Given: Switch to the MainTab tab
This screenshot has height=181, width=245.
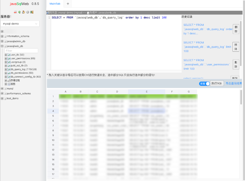Looking at the screenshot, I should [55, 4].
